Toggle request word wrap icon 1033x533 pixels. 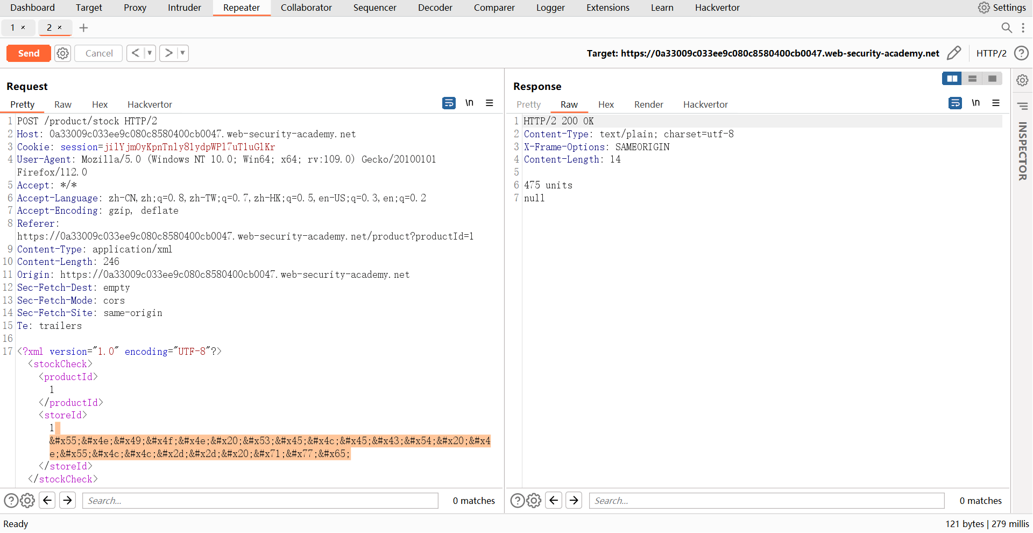pos(449,103)
